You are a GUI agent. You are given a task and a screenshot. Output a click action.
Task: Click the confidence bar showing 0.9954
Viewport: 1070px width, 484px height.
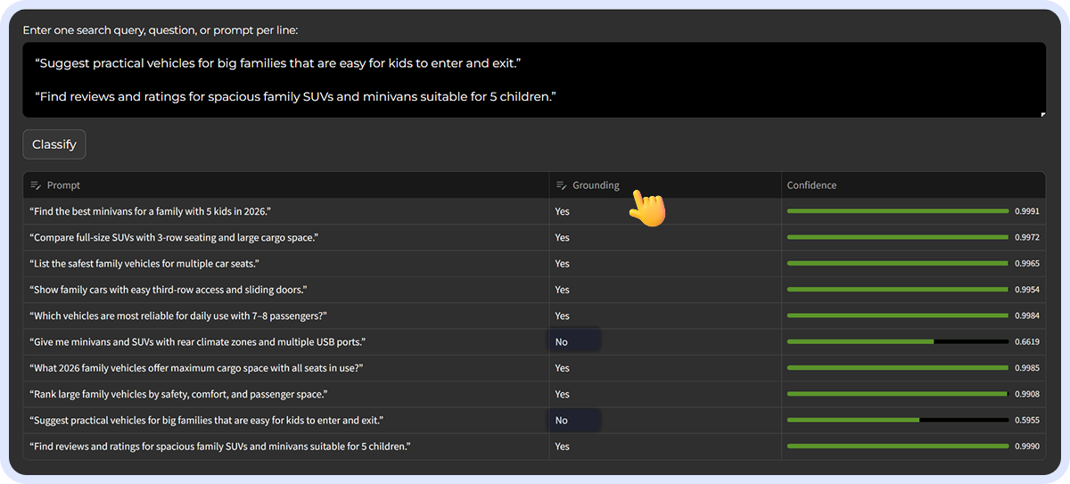coord(897,290)
